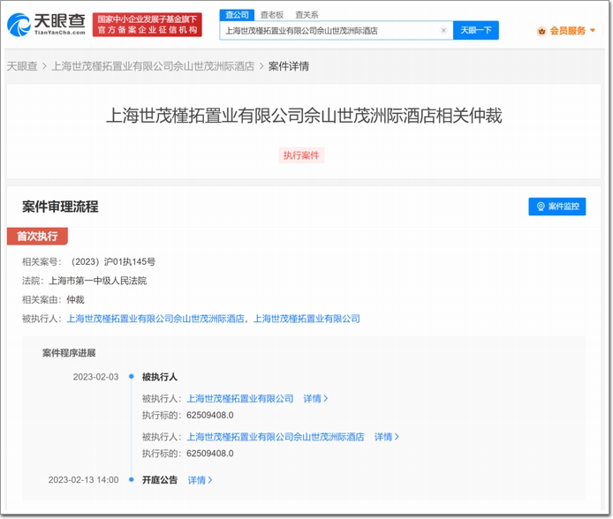Screen dimensions: 613x519
Task: Select the 查公司 search tab
Action: tap(237, 15)
